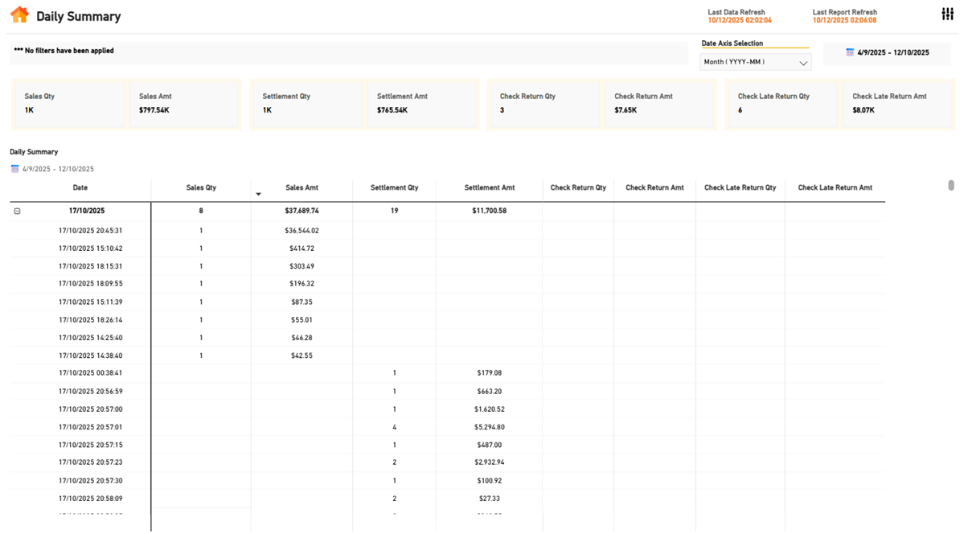Sort by Check Return Qty column header
This screenshot has height=534, width=968.
(578, 187)
